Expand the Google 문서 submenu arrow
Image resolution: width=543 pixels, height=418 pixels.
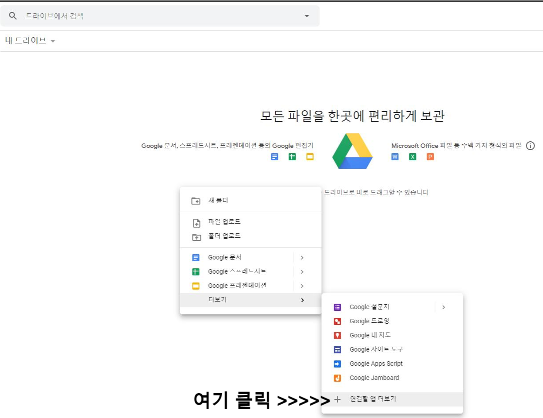(302, 257)
